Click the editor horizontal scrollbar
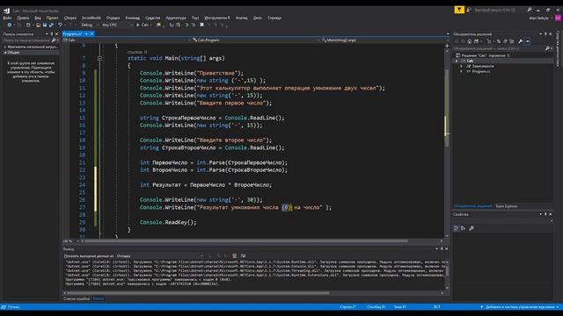This screenshot has width=563, height=316. point(246,241)
